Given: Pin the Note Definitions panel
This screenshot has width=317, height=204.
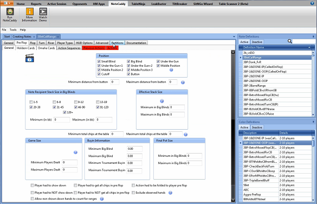Looking at the screenshot, I should coord(313,37).
